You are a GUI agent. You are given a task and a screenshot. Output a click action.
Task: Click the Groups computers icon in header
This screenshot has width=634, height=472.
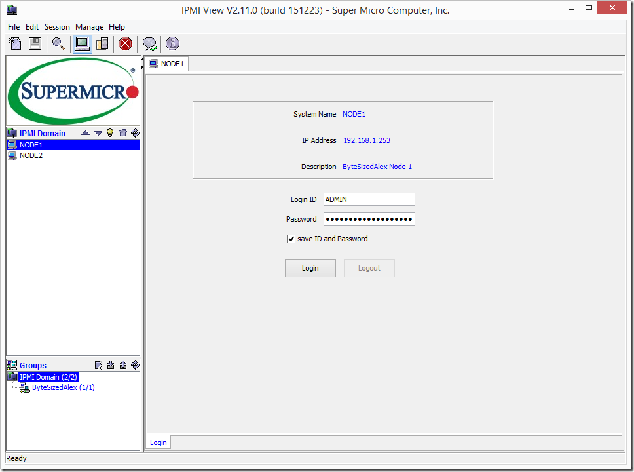(x=12, y=365)
